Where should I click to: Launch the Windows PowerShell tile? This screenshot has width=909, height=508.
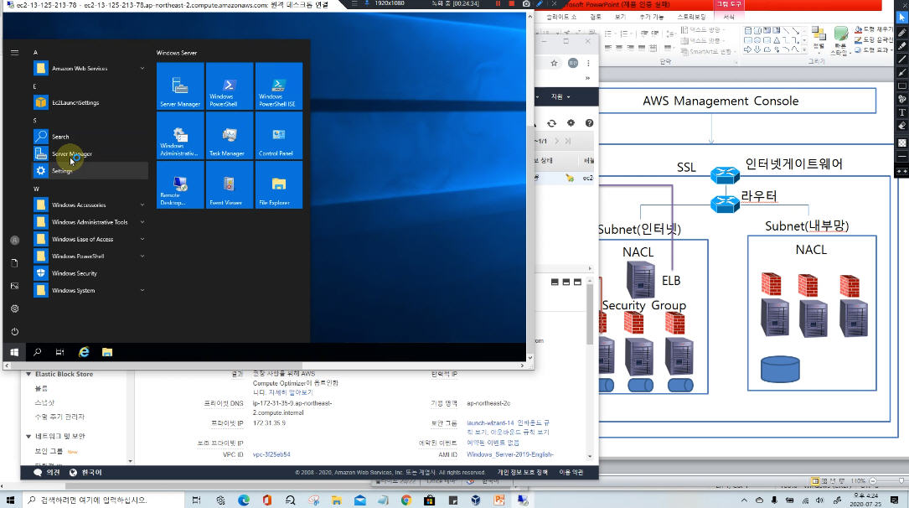point(230,86)
